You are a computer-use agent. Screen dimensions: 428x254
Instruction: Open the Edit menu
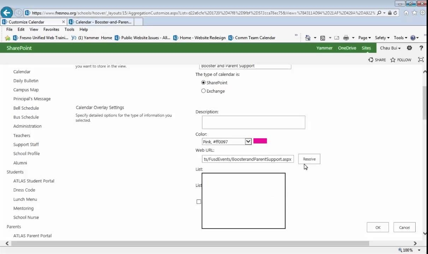pos(21,29)
